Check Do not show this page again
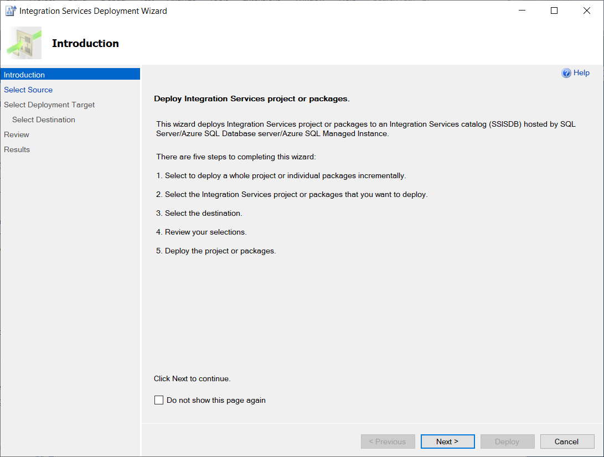The width and height of the screenshot is (604, 457). pos(159,400)
